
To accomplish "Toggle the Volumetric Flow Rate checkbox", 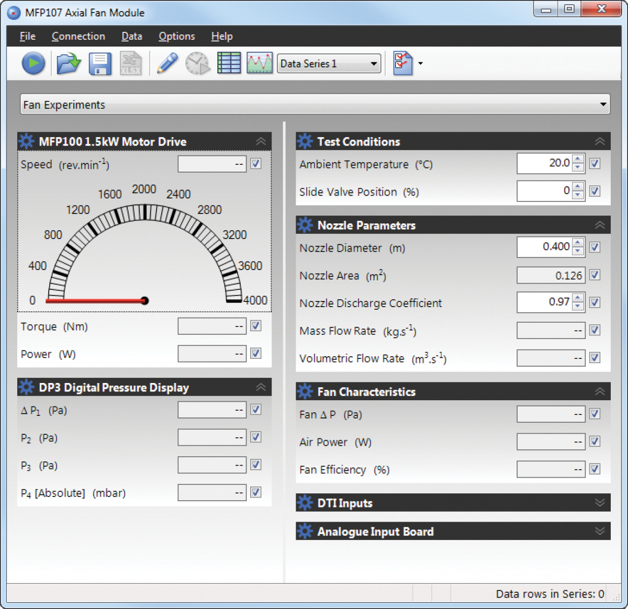I will (595, 358).
